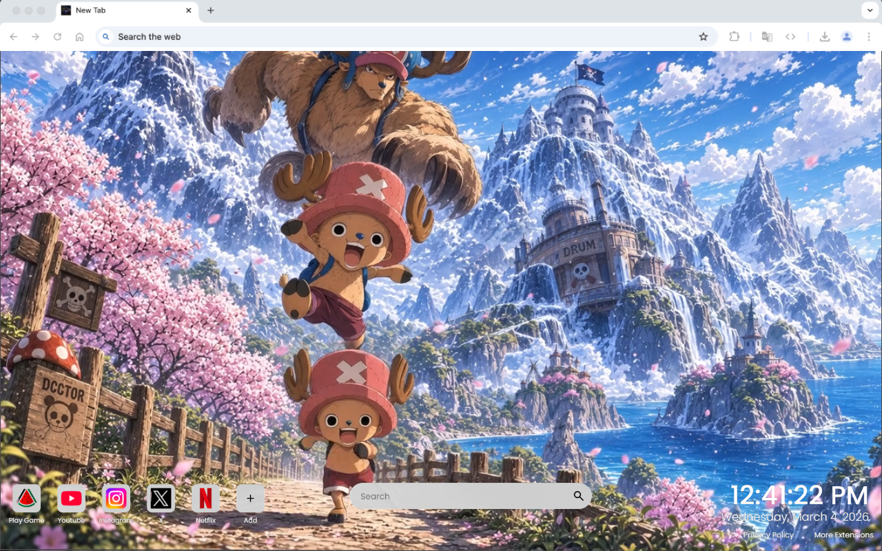Go forward with the forward arrow
Screen dimensions: 882x551
(x=35, y=37)
